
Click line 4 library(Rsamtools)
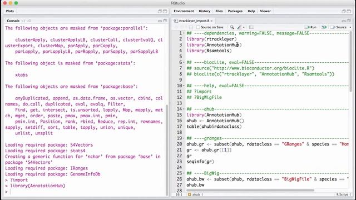(x=209, y=51)
